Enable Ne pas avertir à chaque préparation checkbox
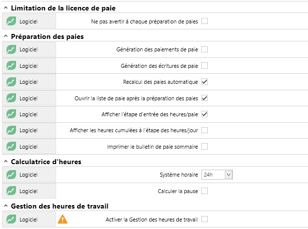 pyautogui.click(x=204, y=21)
